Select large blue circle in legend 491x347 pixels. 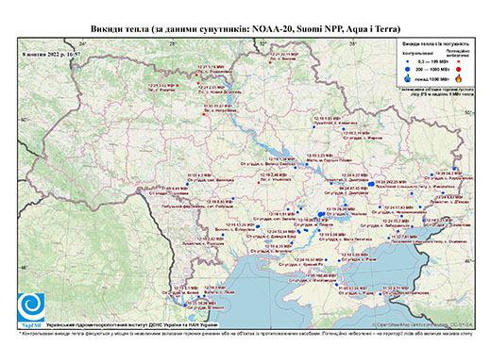(408, 69)
